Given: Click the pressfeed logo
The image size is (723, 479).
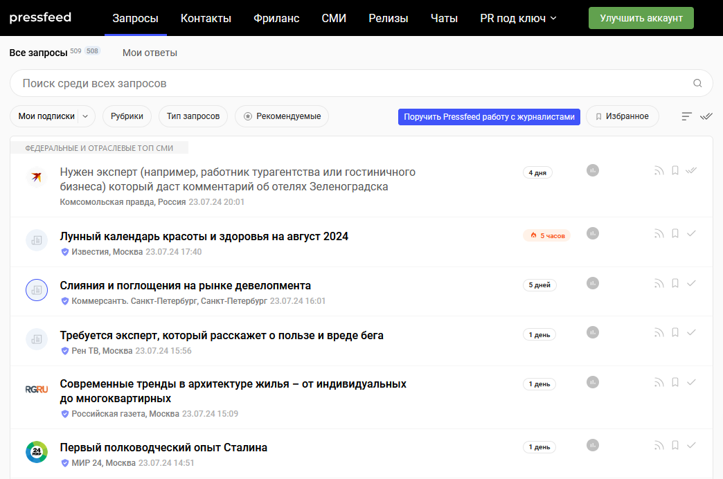Looking at the screenshot, I should [x=40, y=17].
